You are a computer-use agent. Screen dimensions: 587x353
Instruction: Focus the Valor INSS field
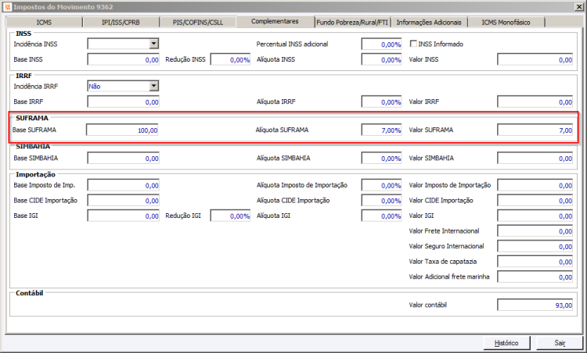coord(535,59)
